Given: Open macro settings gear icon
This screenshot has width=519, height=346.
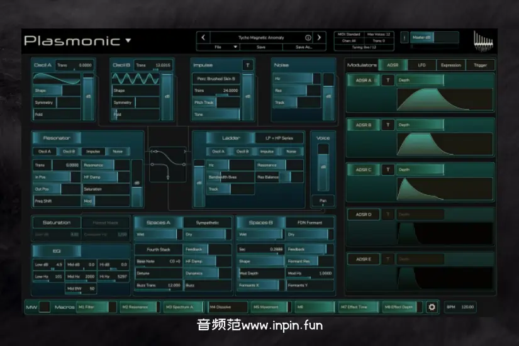Looking at the screenshot, I should click(432, 307).
